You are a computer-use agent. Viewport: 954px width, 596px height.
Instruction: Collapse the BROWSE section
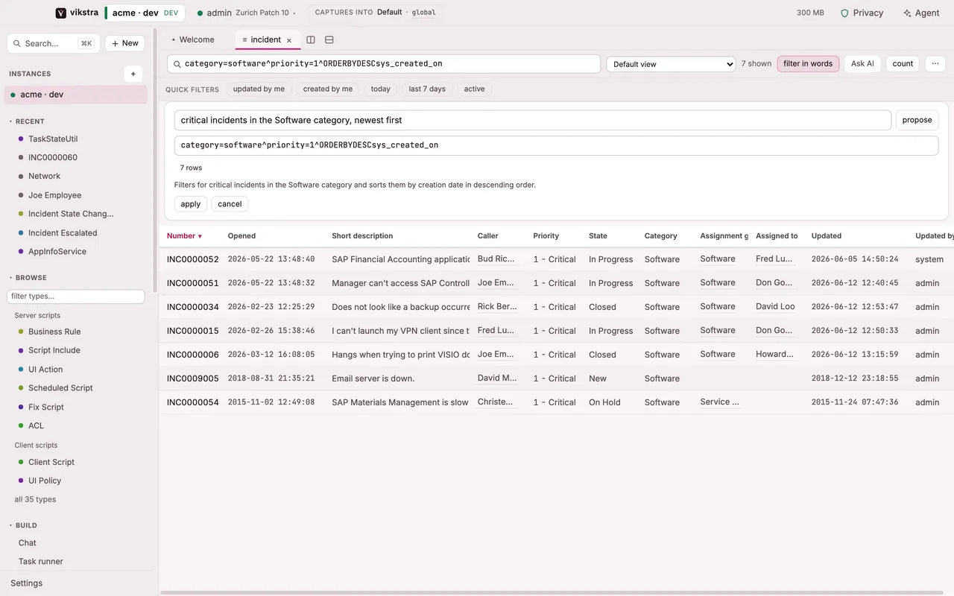coord(28,278)
